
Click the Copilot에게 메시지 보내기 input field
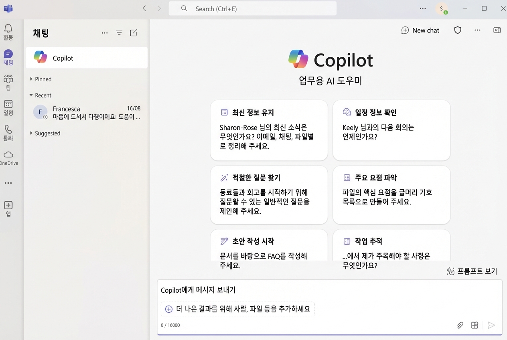click(329, 290)
